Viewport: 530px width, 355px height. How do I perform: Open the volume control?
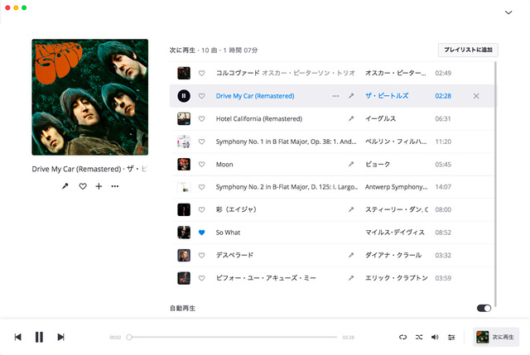tap(435, 337)
